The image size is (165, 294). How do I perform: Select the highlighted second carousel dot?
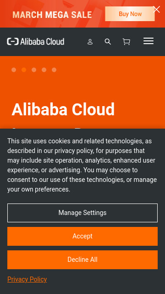(24, 70)
